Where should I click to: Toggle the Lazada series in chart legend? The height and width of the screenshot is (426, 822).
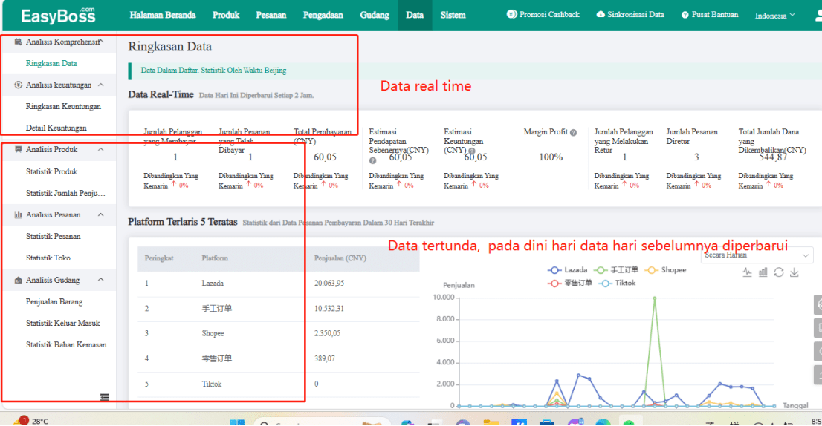(567, 270)
